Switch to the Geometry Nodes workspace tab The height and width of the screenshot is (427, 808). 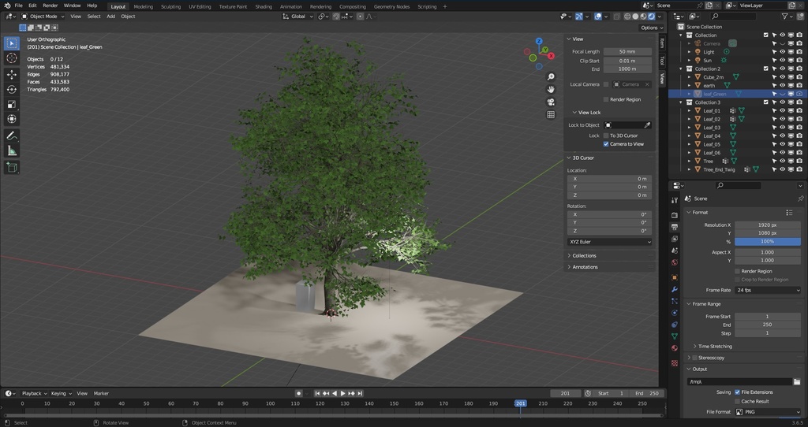[x=391, y=6]
